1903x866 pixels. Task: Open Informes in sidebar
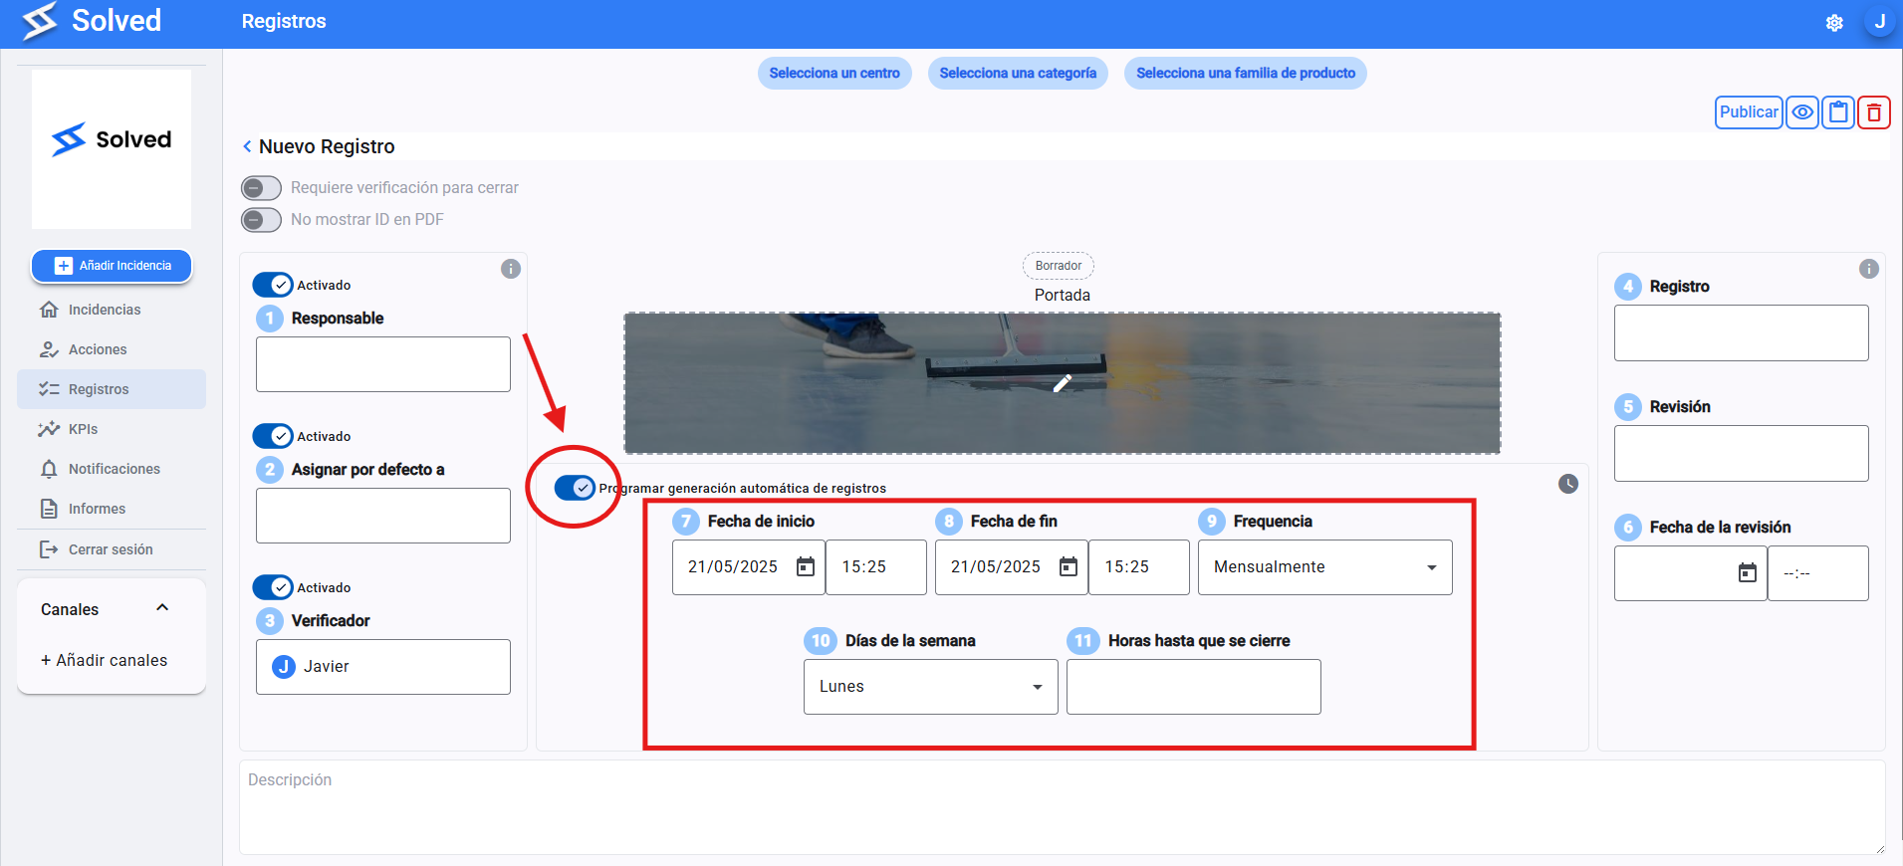coord(112,509)
